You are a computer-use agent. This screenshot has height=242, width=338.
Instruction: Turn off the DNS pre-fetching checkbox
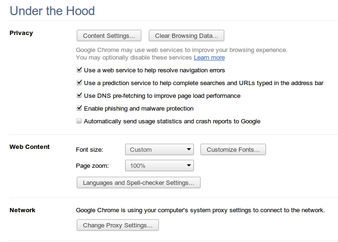(79, 95)
